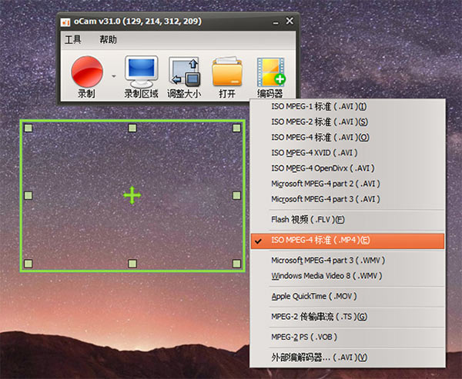Viewport: 462px width, 379px height.
Task: Click the oCam v31.0 title bar text
Action: point(138,22)
